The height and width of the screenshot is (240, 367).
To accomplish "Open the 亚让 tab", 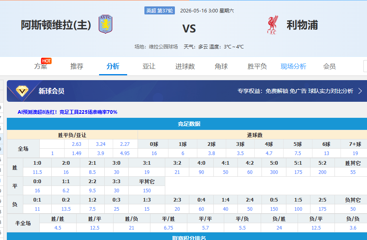I will pyautogui.click(x=149, y=67).
